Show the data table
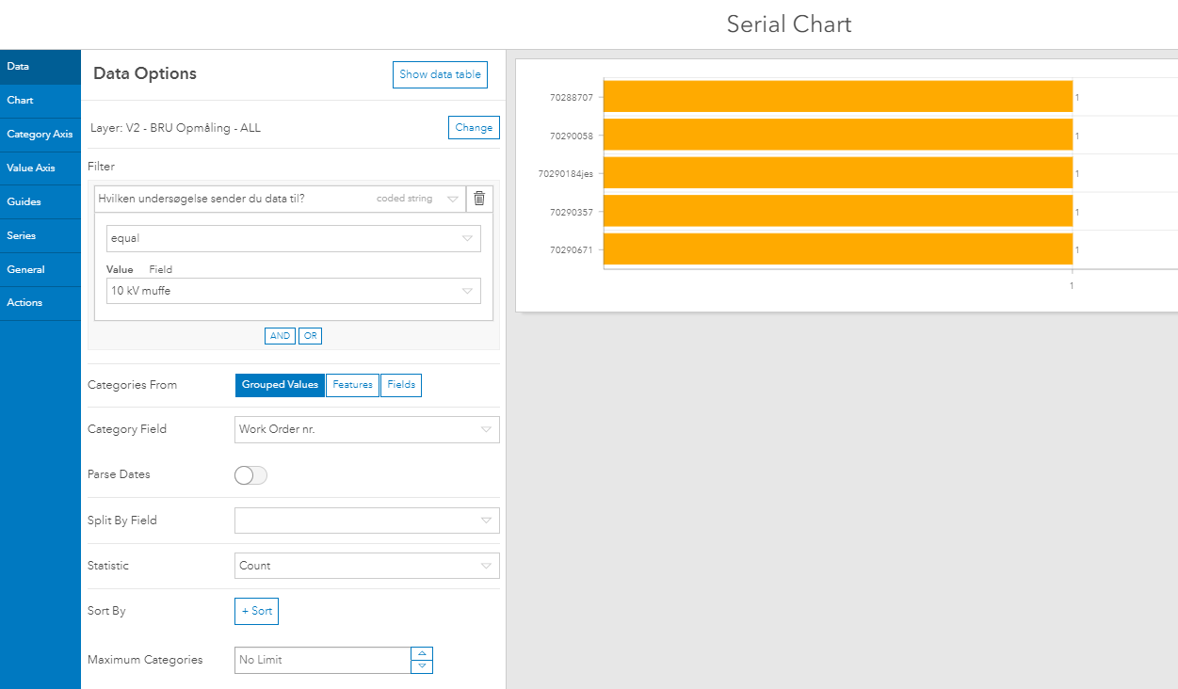Image resolution: width=1178 pixels, height=689 pixels. (x=440, y=74)
